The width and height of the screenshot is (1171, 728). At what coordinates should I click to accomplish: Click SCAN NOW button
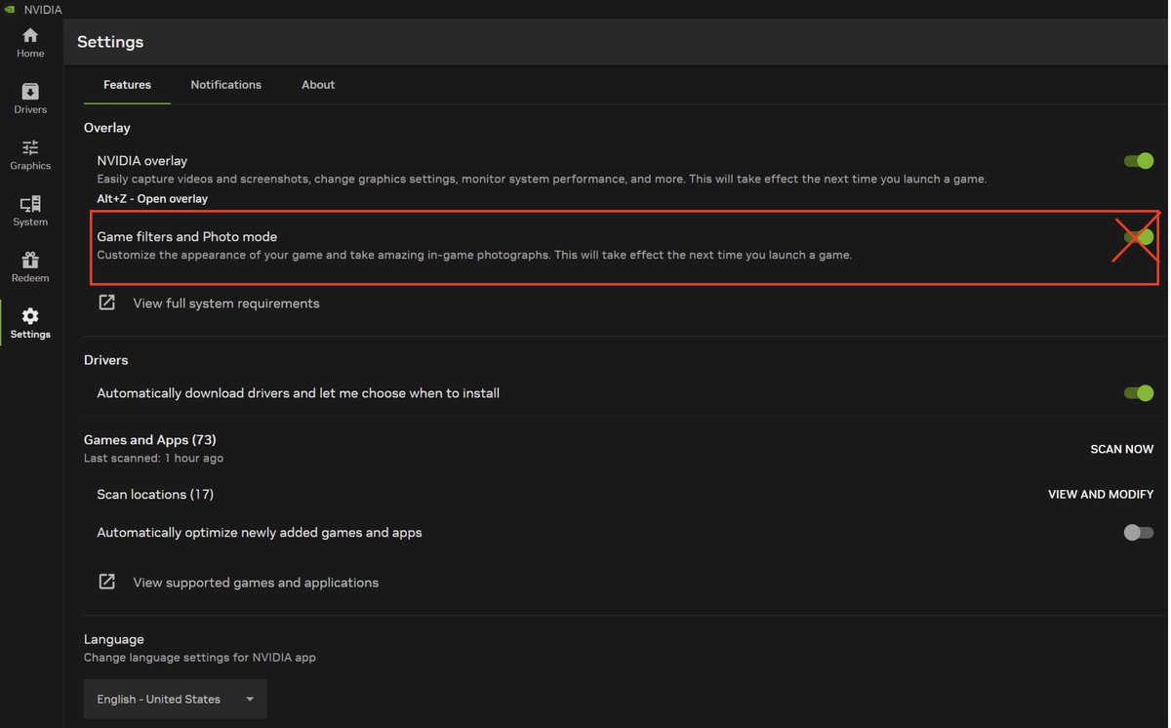[1122, 449]
